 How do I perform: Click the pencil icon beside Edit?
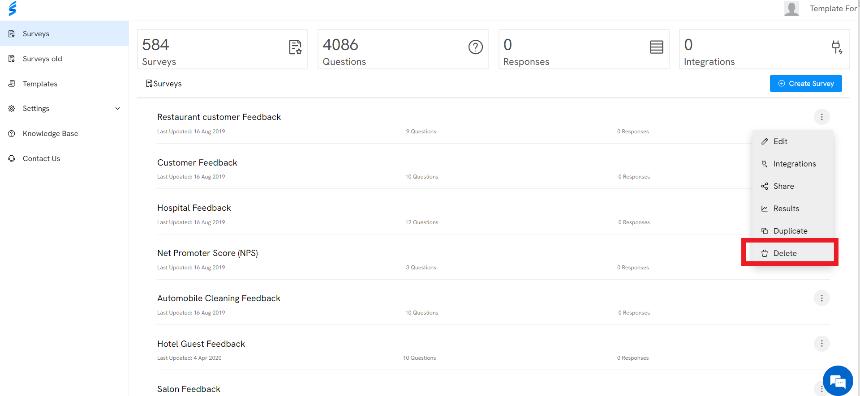pyautogui.click(x=765, y=141)
